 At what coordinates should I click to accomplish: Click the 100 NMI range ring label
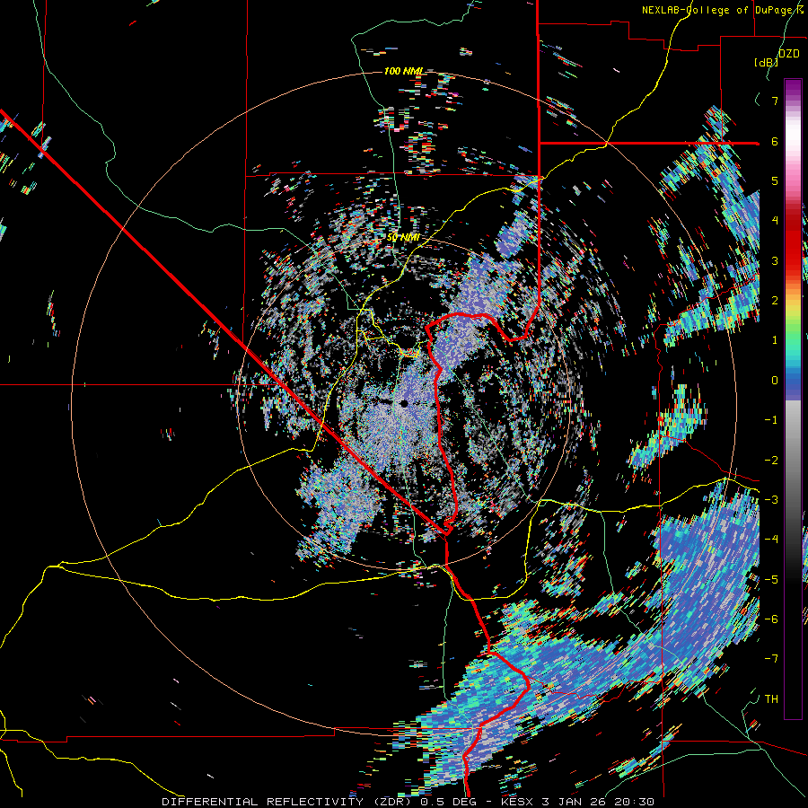tap(403, 71)
